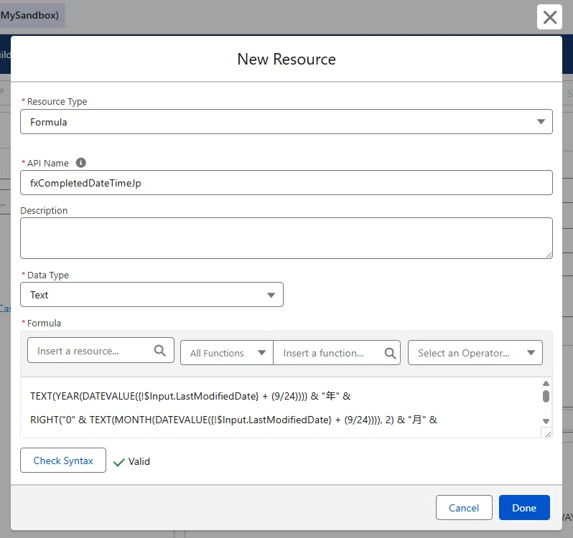
Task: Click the MySandbox label in background window
Action: pos(29,15)
